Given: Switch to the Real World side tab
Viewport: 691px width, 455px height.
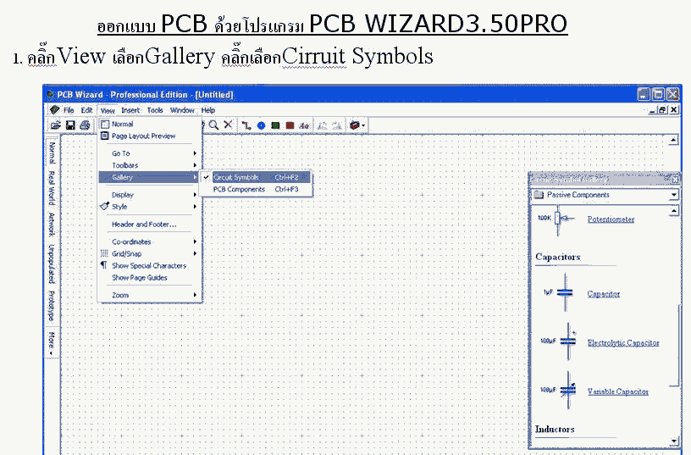Looking at the screenshot, I should click(52, 188).
